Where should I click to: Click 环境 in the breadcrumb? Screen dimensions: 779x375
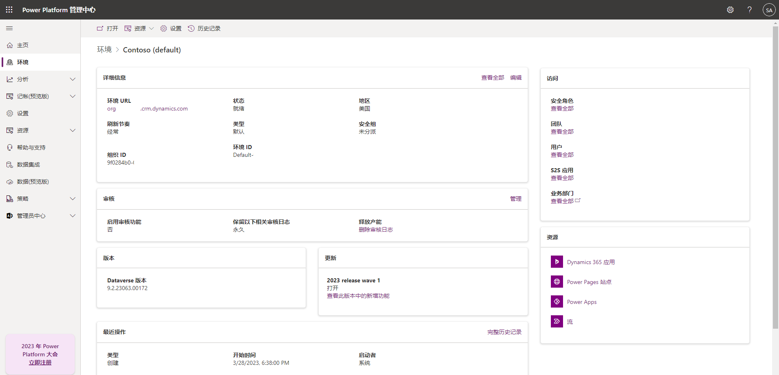[104, 50]
